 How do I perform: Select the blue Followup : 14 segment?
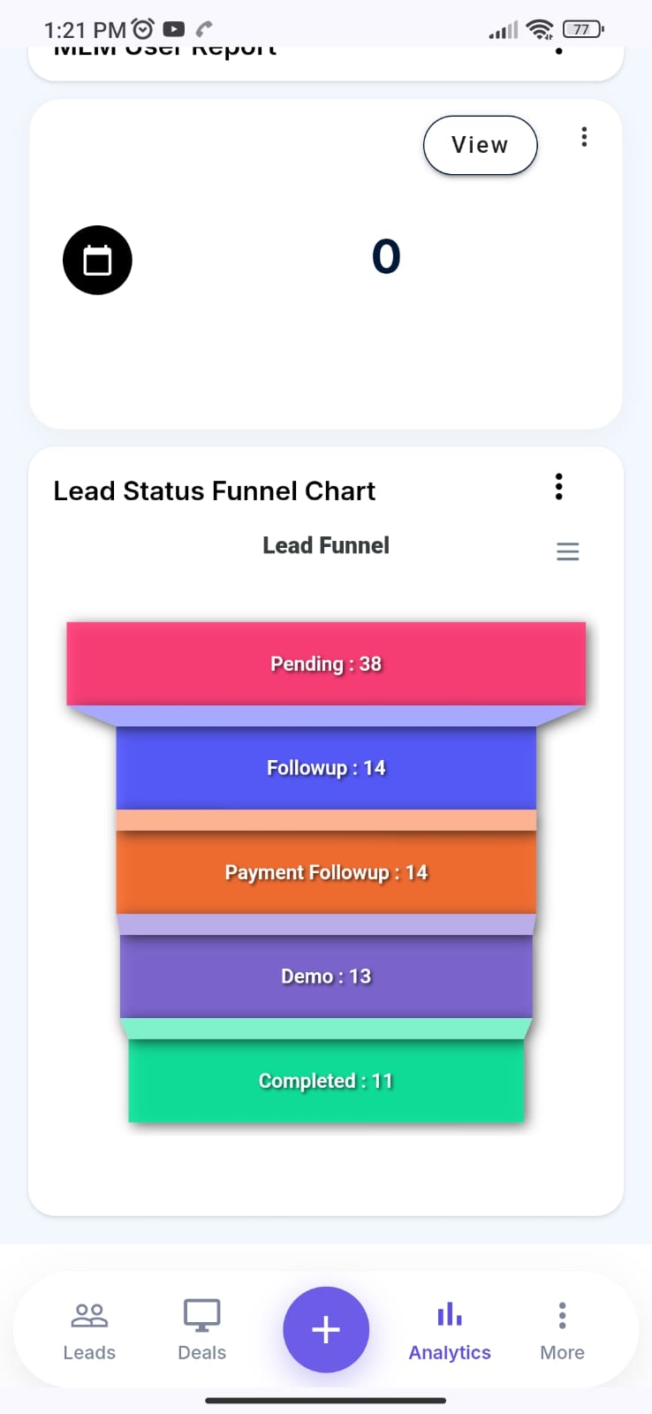point(326,768)
